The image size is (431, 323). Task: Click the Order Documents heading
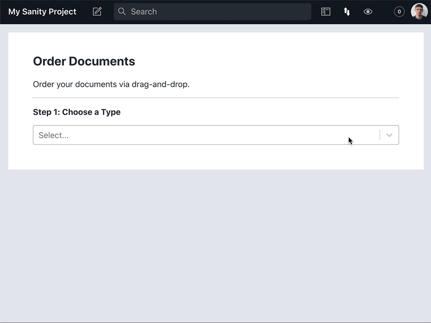coord(84,61)
